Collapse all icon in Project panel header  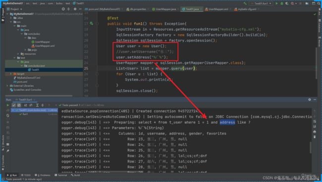tap(68, 9)
